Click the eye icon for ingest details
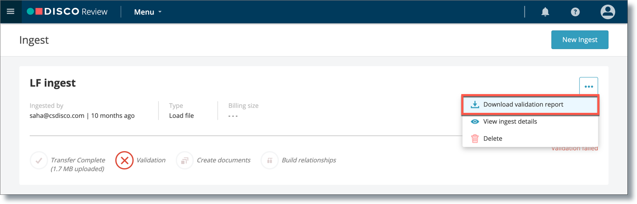This screenshot has width=637, height=204. point(475,122)
